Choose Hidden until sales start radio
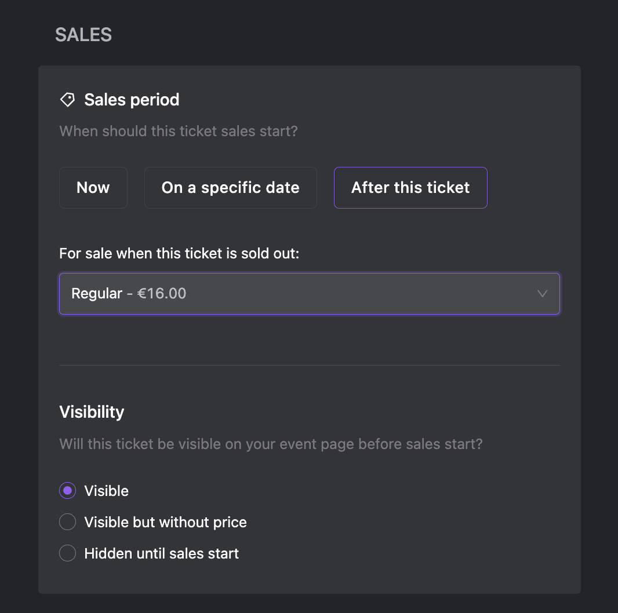 [x=67, y=553]
